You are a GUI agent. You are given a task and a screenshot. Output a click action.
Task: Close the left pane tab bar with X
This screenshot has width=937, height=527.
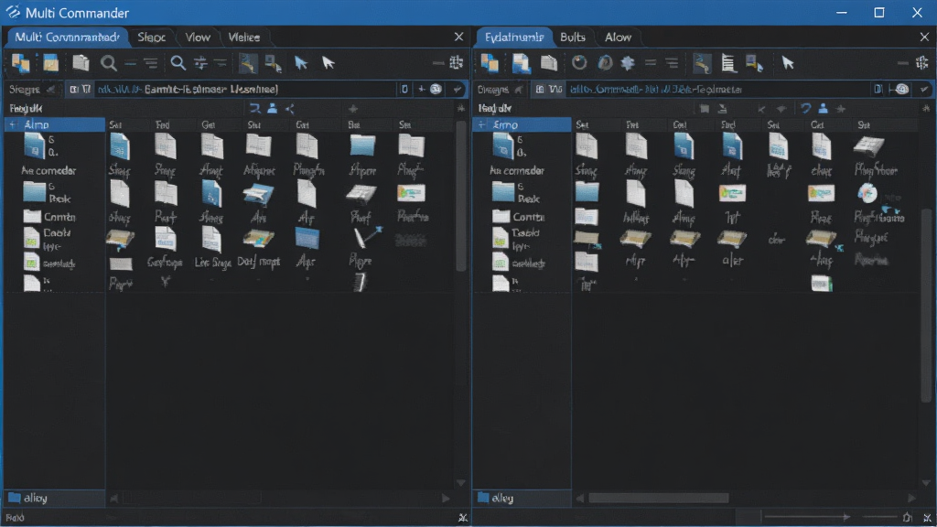pyautogui.click(x=458, y=37)
